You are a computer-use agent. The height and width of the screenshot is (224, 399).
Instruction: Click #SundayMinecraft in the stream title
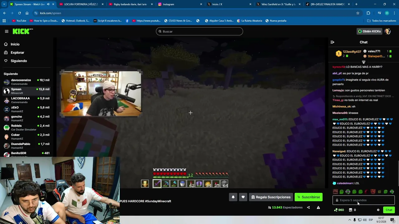[x=158, y=201]
